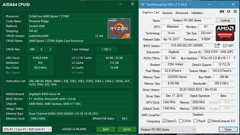
Task: Click the GPU-Z refresh icon
Action: [x=229, y=11]
